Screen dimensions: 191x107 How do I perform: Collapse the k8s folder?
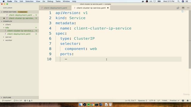coord(4,28)
